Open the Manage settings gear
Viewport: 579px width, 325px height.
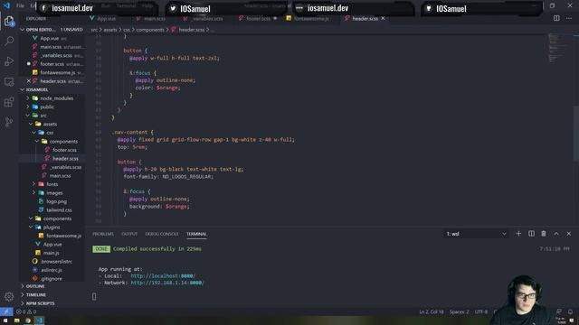point(9,296)
